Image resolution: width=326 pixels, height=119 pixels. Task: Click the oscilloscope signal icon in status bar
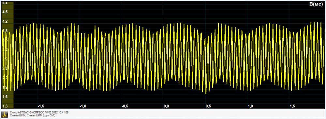point(5,114)
